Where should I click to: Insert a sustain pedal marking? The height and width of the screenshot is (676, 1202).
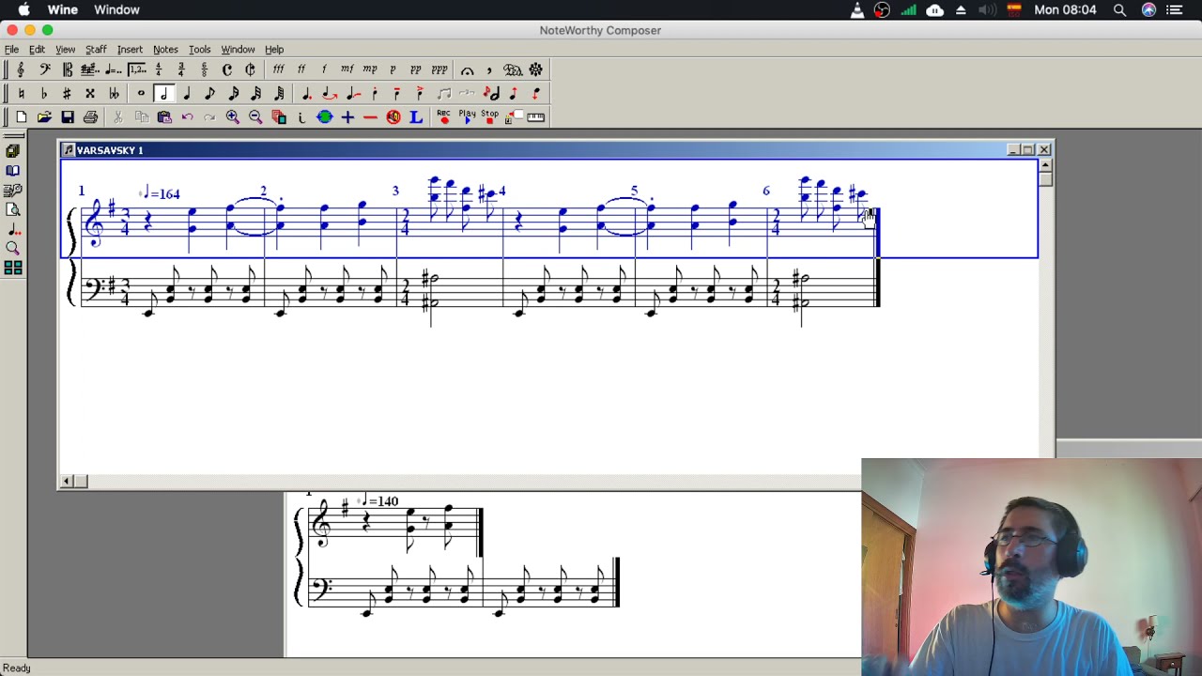coord(513,69)
